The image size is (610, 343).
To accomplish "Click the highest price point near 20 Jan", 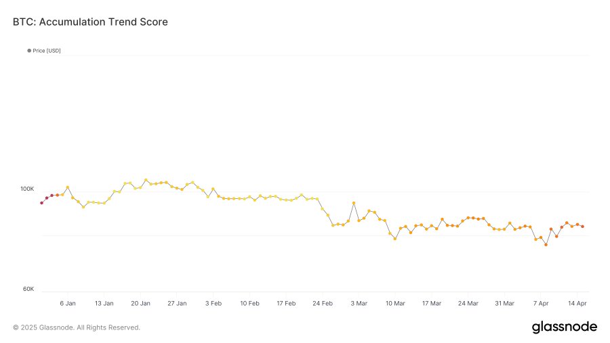I will (x=146, y=180).
